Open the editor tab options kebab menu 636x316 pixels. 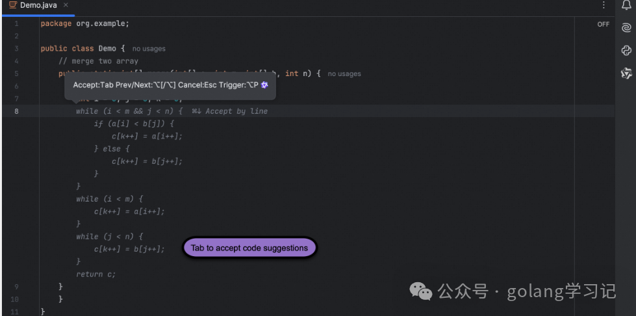point(604,5)
